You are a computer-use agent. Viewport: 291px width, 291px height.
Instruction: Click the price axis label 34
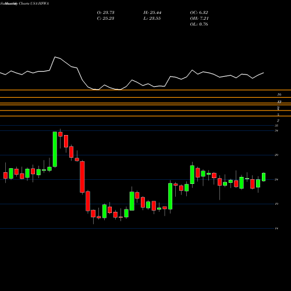click(x=276, y=130)
